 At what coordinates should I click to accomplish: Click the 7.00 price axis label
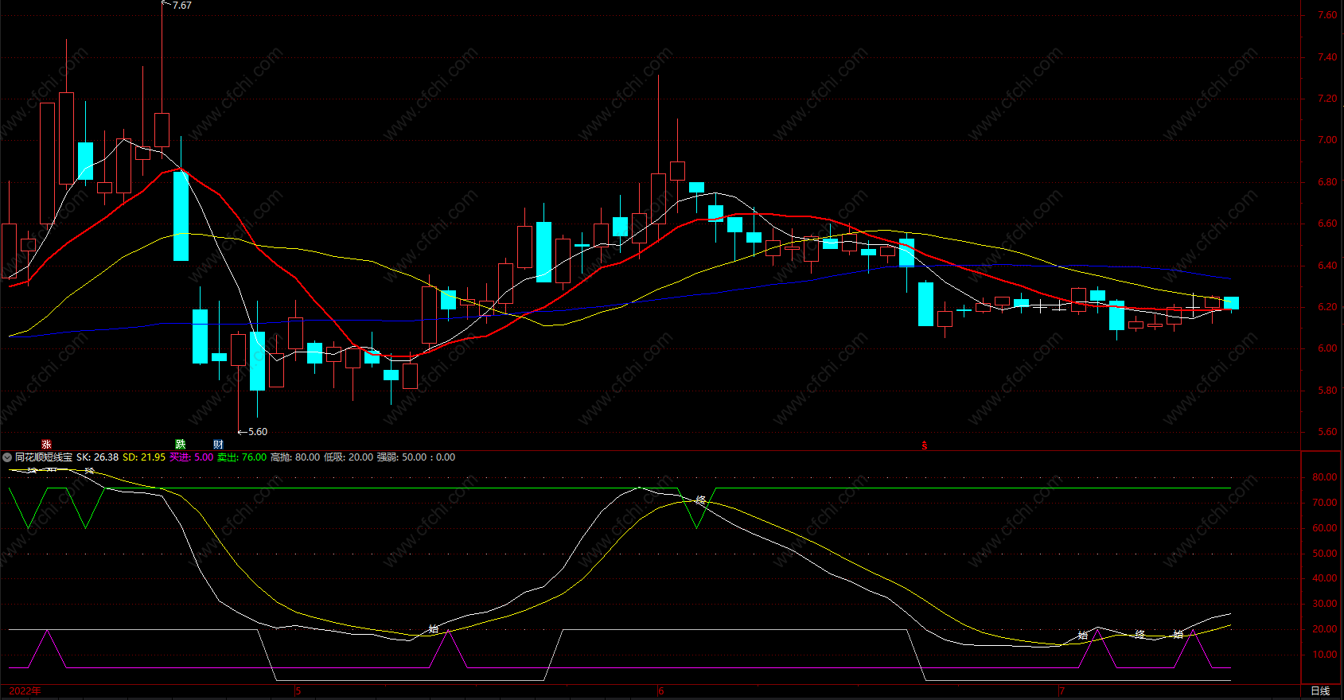click(x=1327, y=140)
